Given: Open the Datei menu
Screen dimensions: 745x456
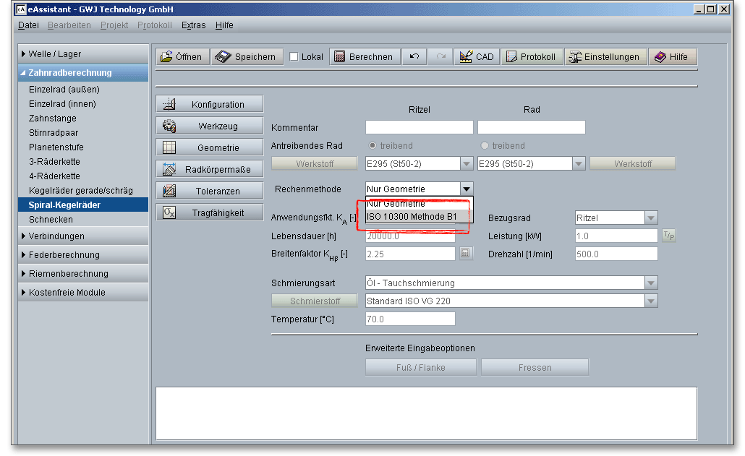Looking at the screenshot, I should (x=29, y=25).
